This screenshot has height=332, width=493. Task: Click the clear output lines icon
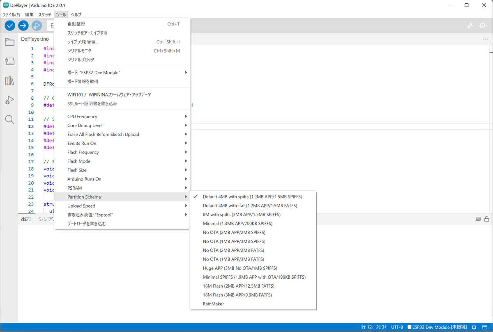478,219
